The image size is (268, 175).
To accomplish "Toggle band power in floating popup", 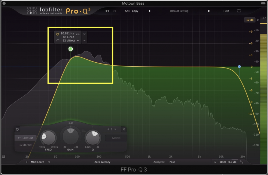I will [57, 34].
